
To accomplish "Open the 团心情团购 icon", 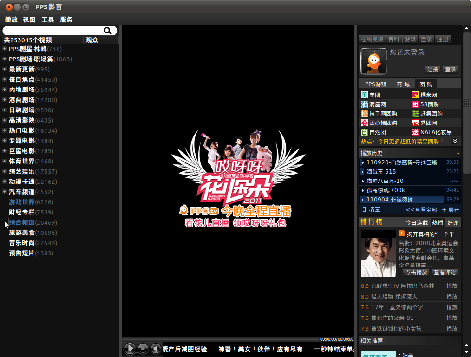I will (x=364, y=123).
